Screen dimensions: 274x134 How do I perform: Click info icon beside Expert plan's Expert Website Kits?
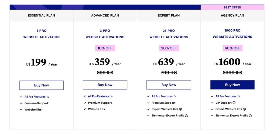pyautogui.click(x=181, y=109)
